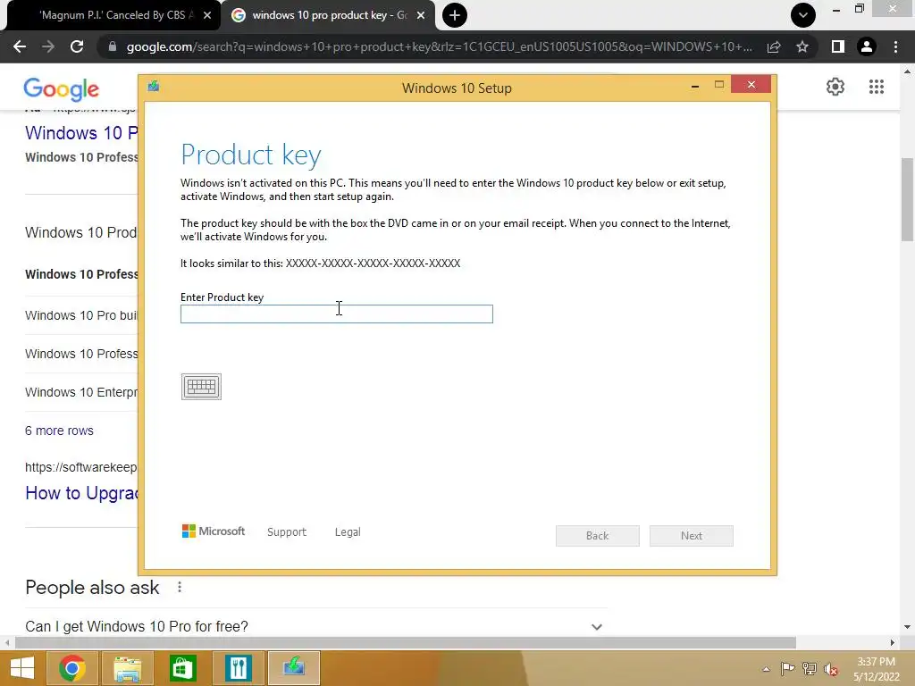Image resolution: width=915 pixels, height=686 pixels.
Task: Open the People also ask options menu
Action: click(x=180, y=587)
